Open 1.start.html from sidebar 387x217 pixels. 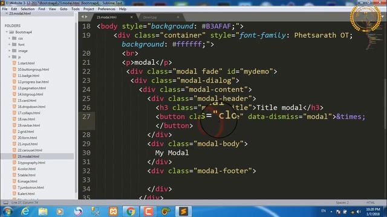pyautogui.click(x=26, y=63)
